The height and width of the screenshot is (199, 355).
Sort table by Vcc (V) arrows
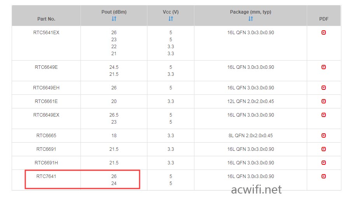coord(170,19)
